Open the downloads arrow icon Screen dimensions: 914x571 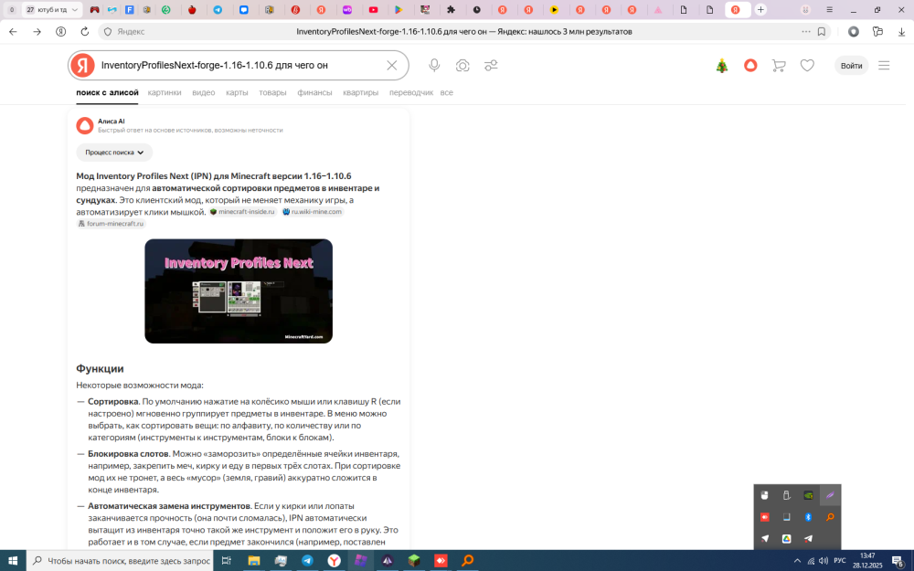click(902, 31)
